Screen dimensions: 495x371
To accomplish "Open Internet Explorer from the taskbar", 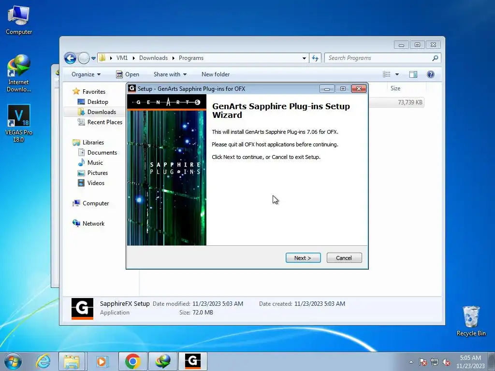I will pos(43,361).
